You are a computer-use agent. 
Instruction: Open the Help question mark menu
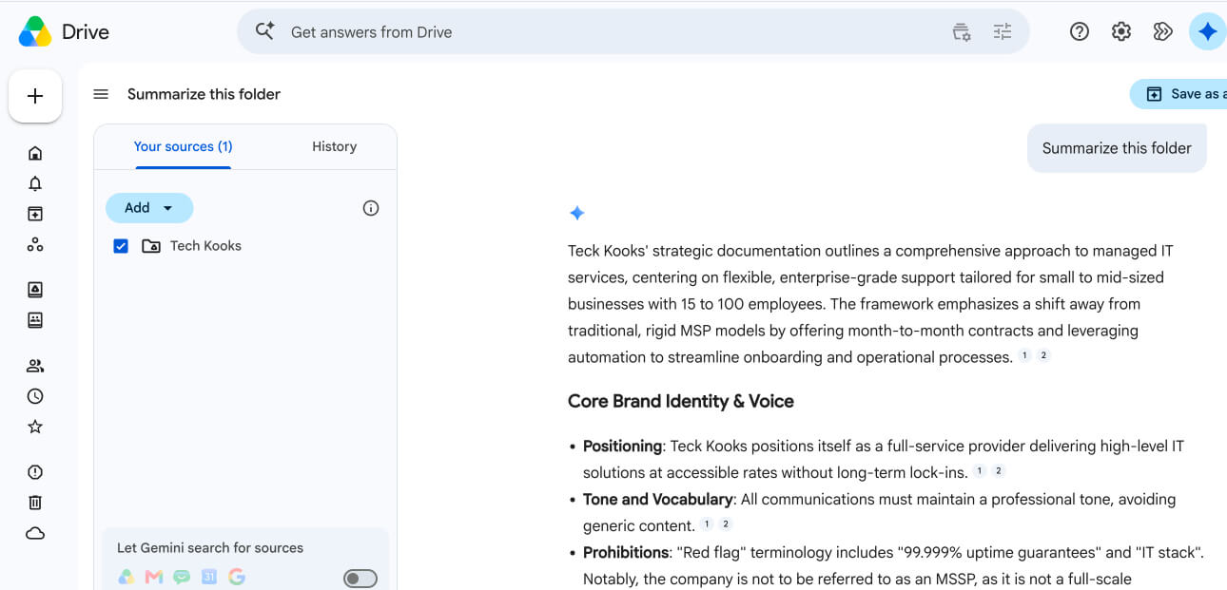coord(1080,31)
